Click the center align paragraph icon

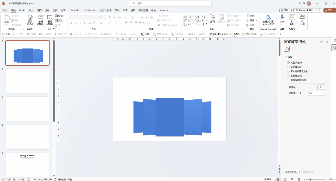131,23
